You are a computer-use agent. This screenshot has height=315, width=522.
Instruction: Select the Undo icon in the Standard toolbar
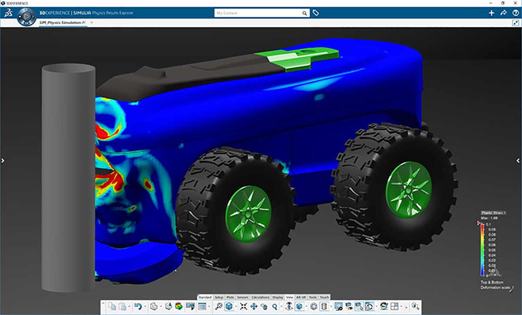tap(139, 307)
